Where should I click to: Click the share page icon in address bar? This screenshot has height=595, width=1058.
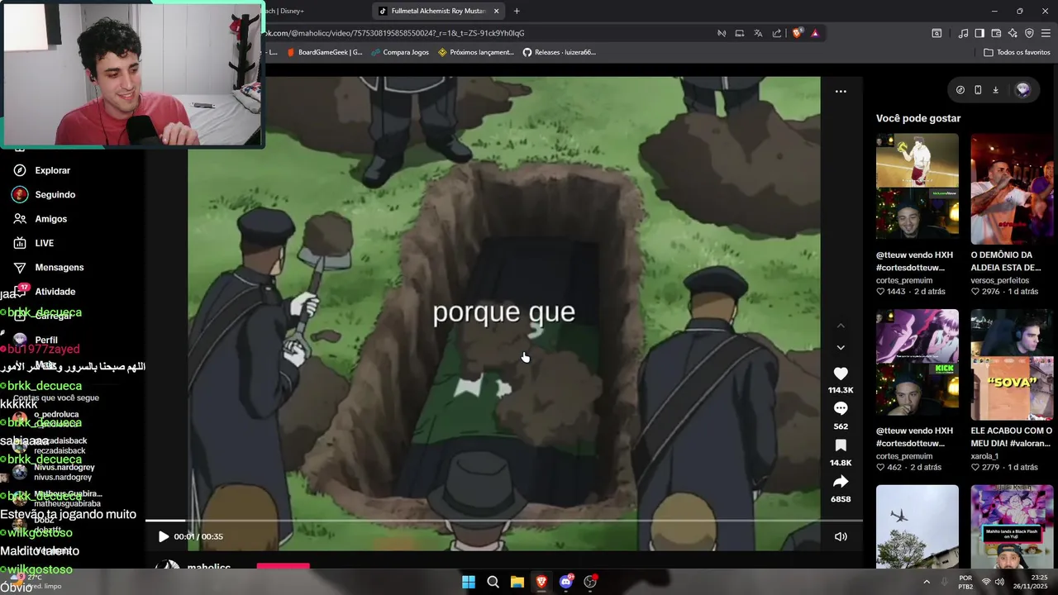pyautogui.click(x=777, y=33)
